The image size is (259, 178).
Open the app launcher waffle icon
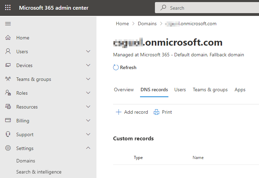tap(8, 8)
